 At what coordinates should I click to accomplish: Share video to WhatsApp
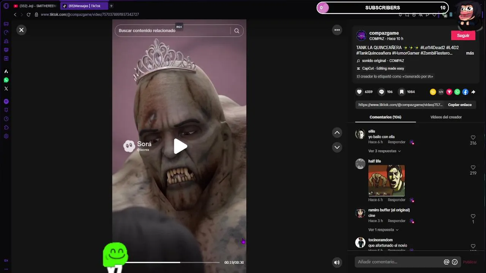(457, 92)
